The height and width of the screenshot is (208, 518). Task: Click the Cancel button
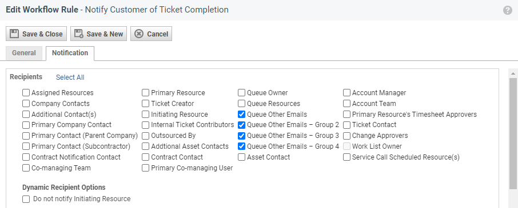(x=152, y=34)
